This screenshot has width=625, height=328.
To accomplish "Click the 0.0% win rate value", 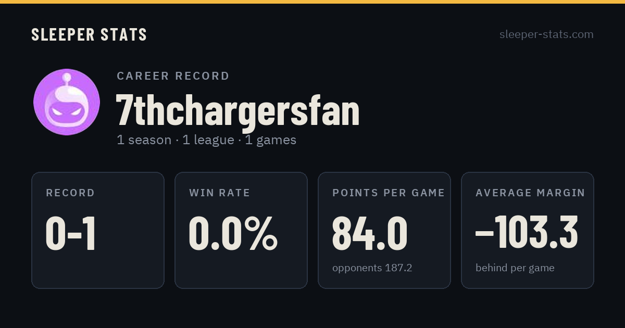I will 233,234.
